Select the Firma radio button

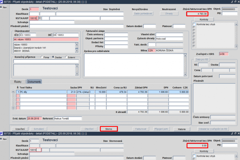point(42,57)
